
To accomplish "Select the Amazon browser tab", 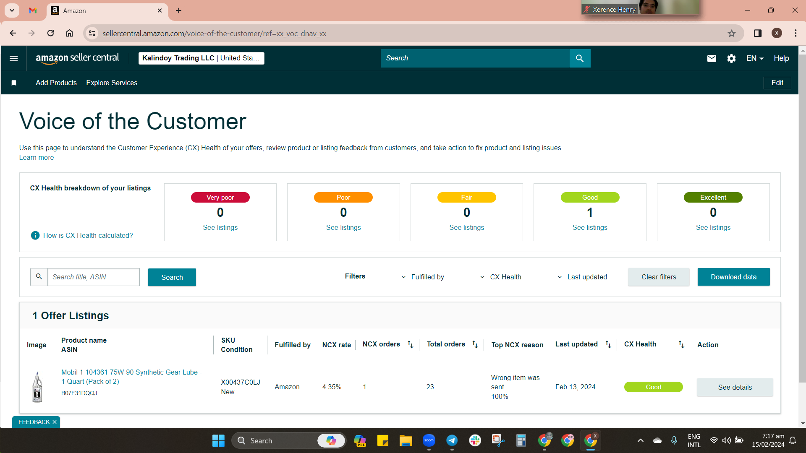I will [x=107, y=10].
